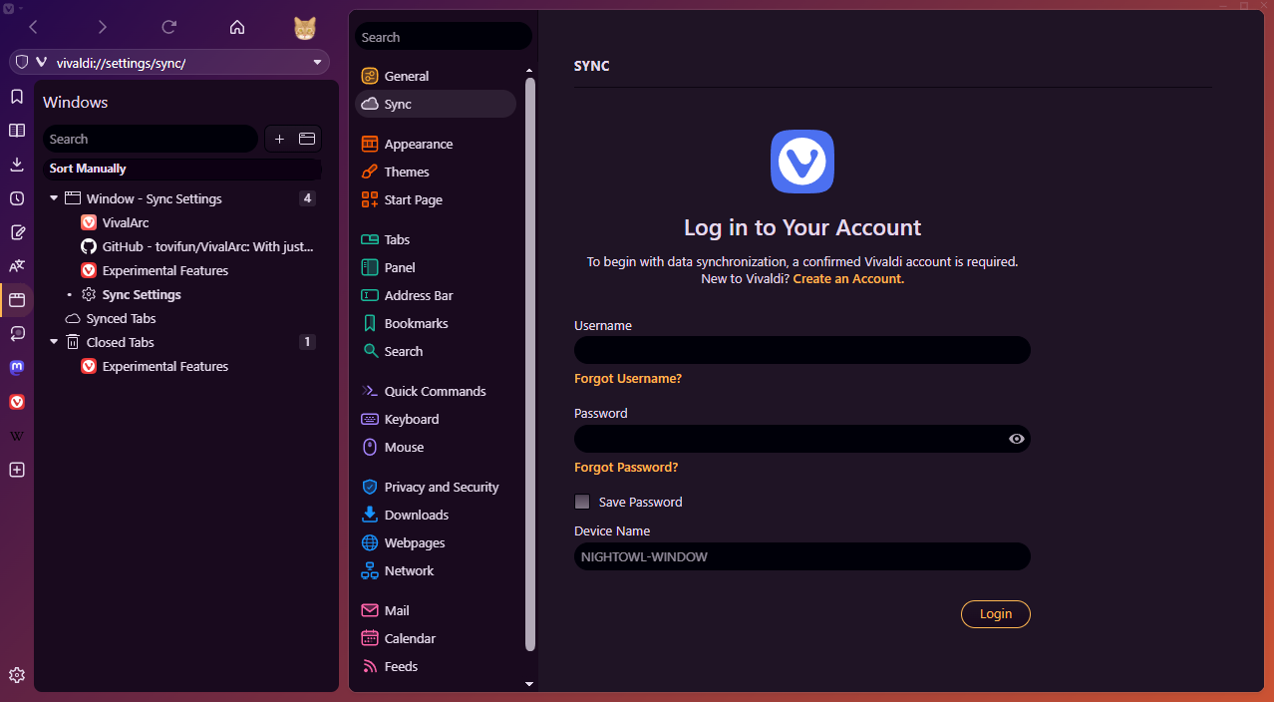
Task: Open the Translate panel icon
Action: click(x=17, y=266)
